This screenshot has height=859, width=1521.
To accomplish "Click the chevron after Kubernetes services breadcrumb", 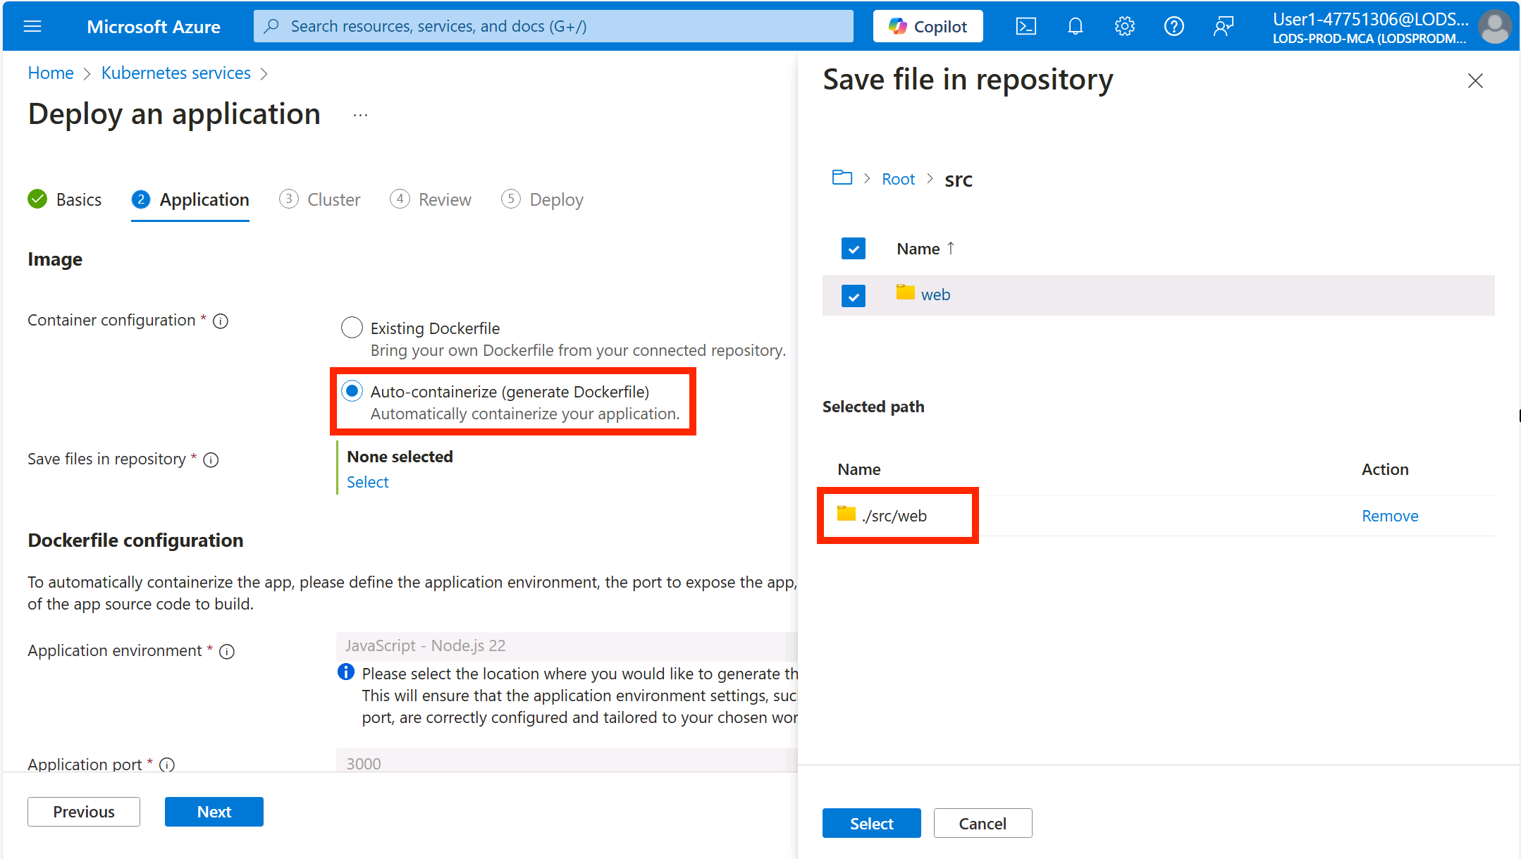I will coord(264,74).
